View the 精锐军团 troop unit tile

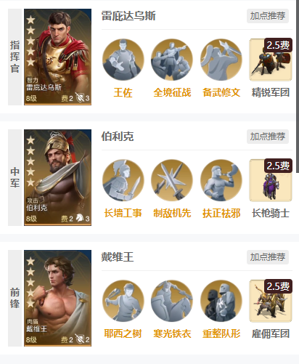point(271,60)
